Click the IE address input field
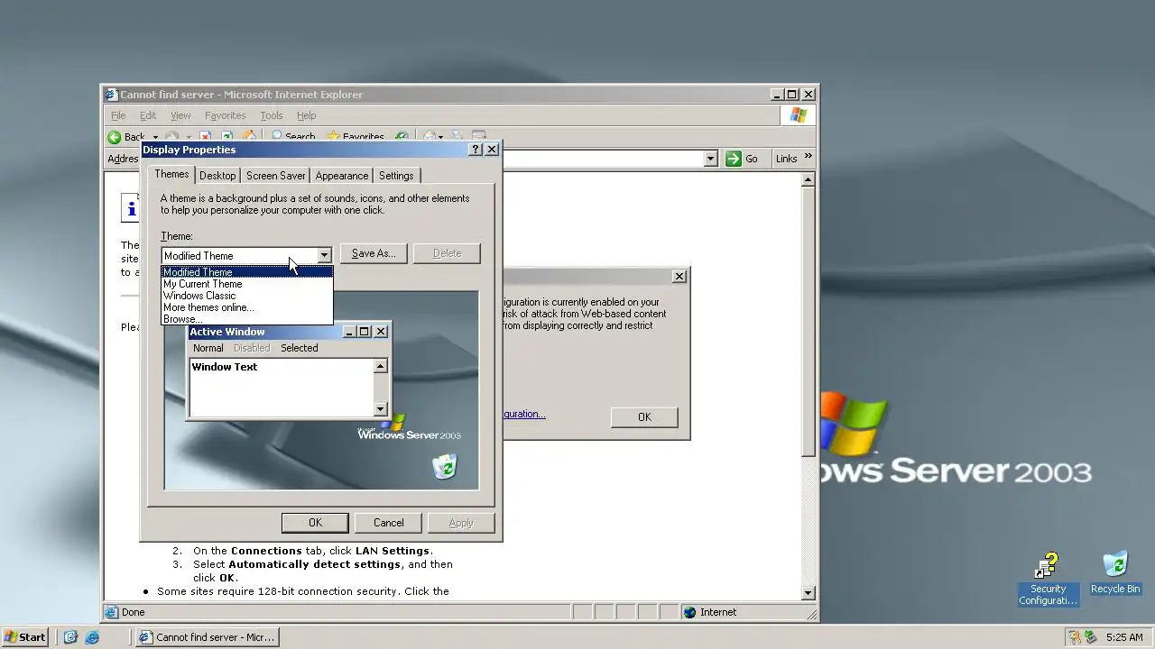 click(603, 159)
